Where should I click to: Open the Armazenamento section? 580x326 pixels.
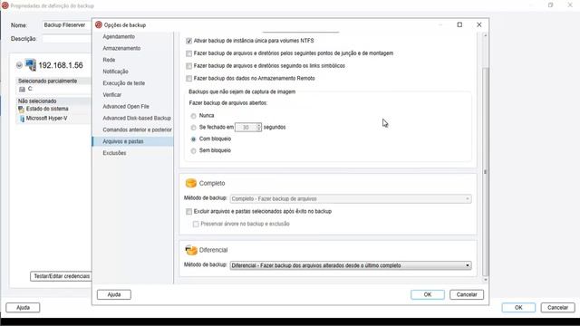[x=121, y=48]
